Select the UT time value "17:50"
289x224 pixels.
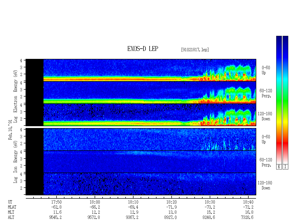pos(57,202)
